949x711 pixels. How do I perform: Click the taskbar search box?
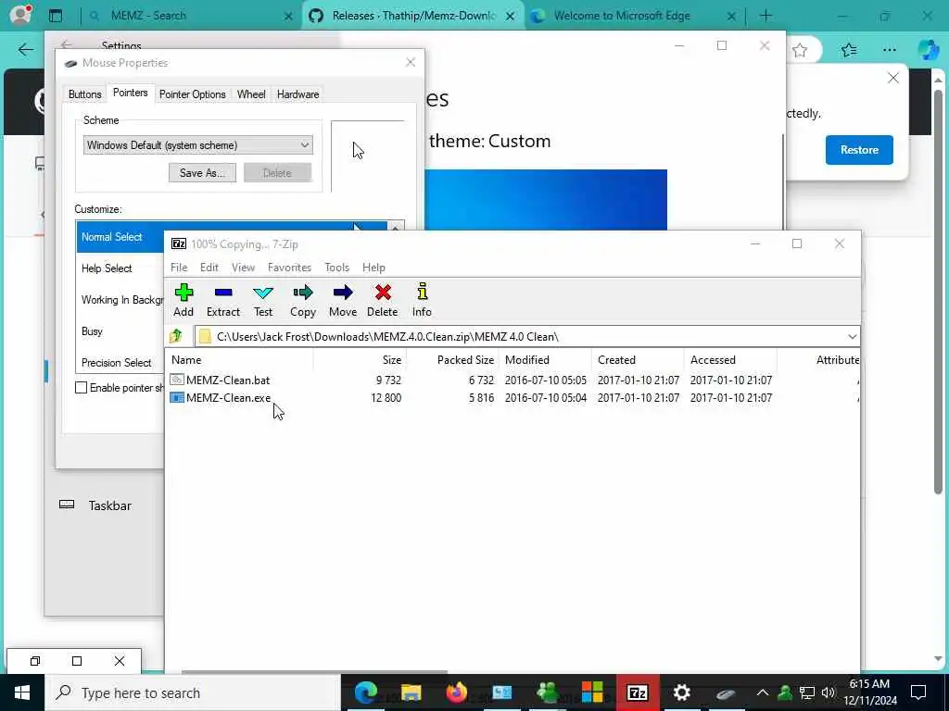193,692
